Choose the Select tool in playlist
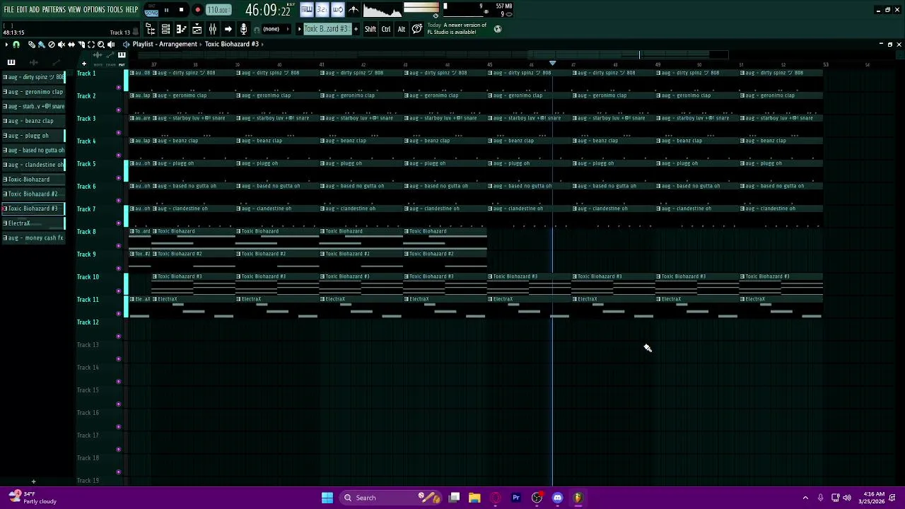Screen dimensions: 905x509 point(90,45)
